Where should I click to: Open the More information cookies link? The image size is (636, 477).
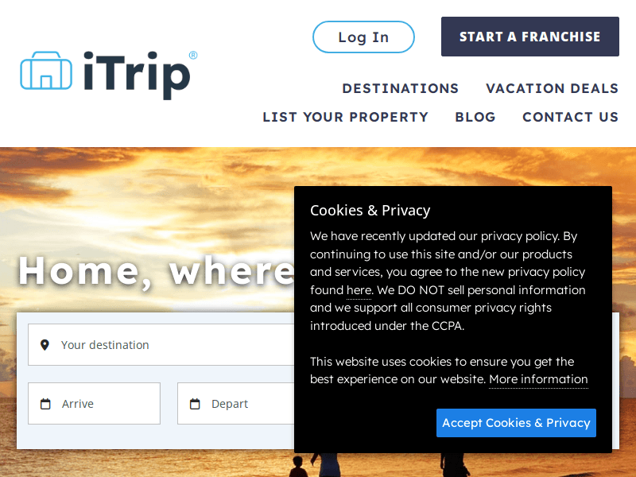[538, 379]
